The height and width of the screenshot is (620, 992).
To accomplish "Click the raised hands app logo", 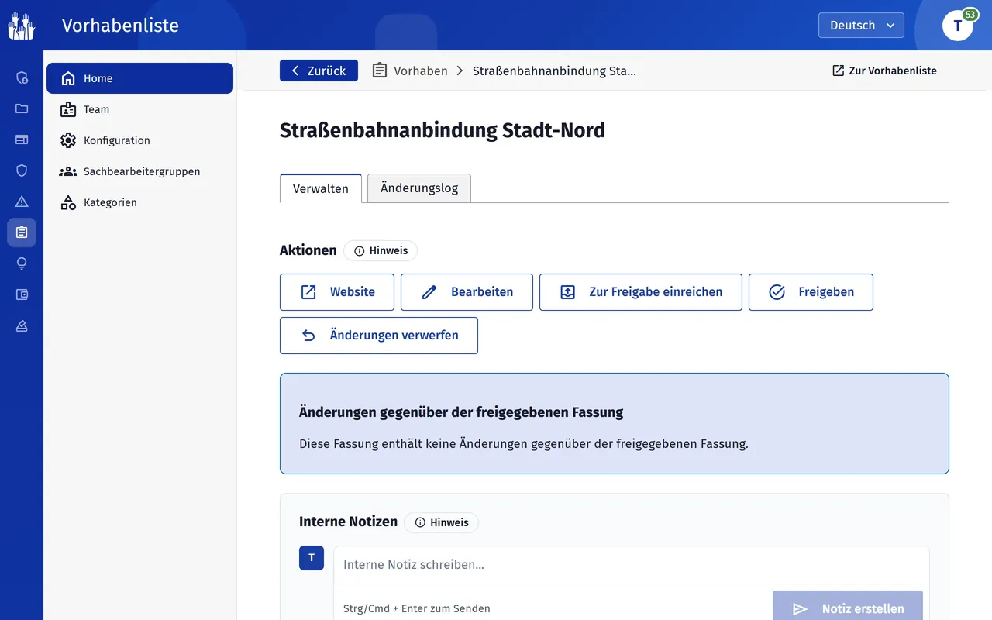I will pos(22,26).
